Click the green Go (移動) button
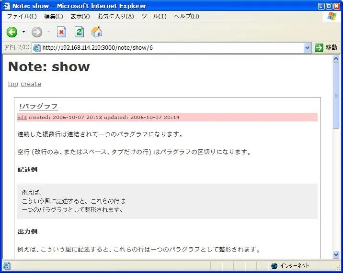 pos(319,48)
